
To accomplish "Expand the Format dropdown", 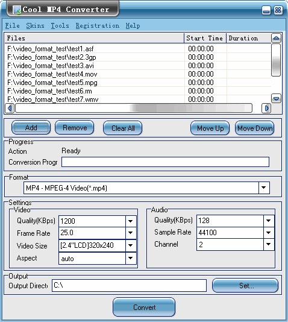I will coord(264,188).
